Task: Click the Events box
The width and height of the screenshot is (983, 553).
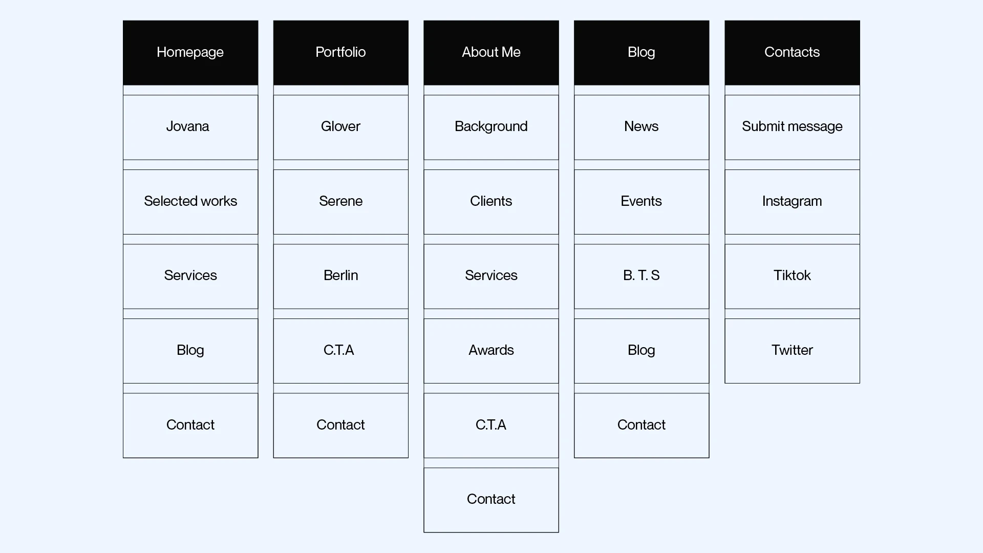Action: pyautogui.click(x=642, y=201)
